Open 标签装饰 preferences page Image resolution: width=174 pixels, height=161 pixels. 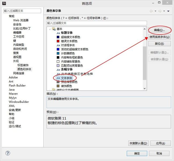pyautogui.click(x=23, y=65)
